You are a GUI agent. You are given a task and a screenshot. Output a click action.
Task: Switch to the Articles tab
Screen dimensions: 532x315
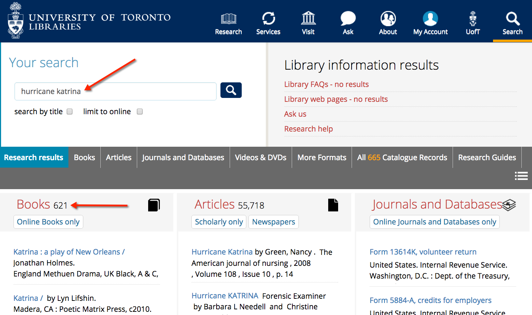click(119, 157)
